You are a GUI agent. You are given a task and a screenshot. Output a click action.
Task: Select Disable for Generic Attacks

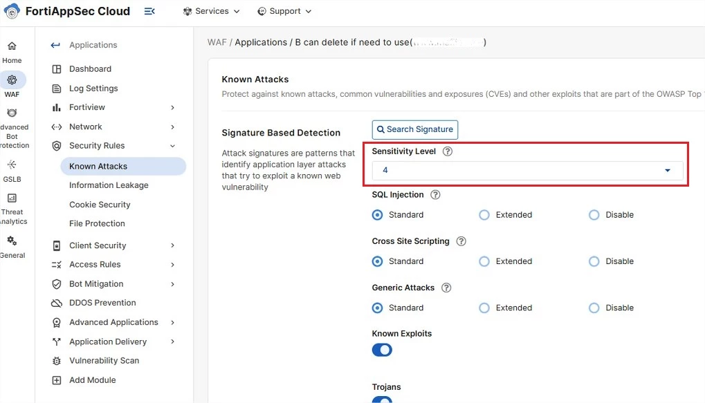594,308
